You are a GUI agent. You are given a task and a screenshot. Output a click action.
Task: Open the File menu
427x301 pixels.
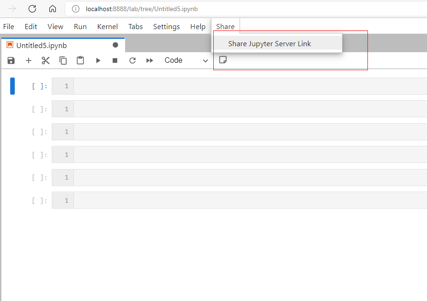[9, 27]
